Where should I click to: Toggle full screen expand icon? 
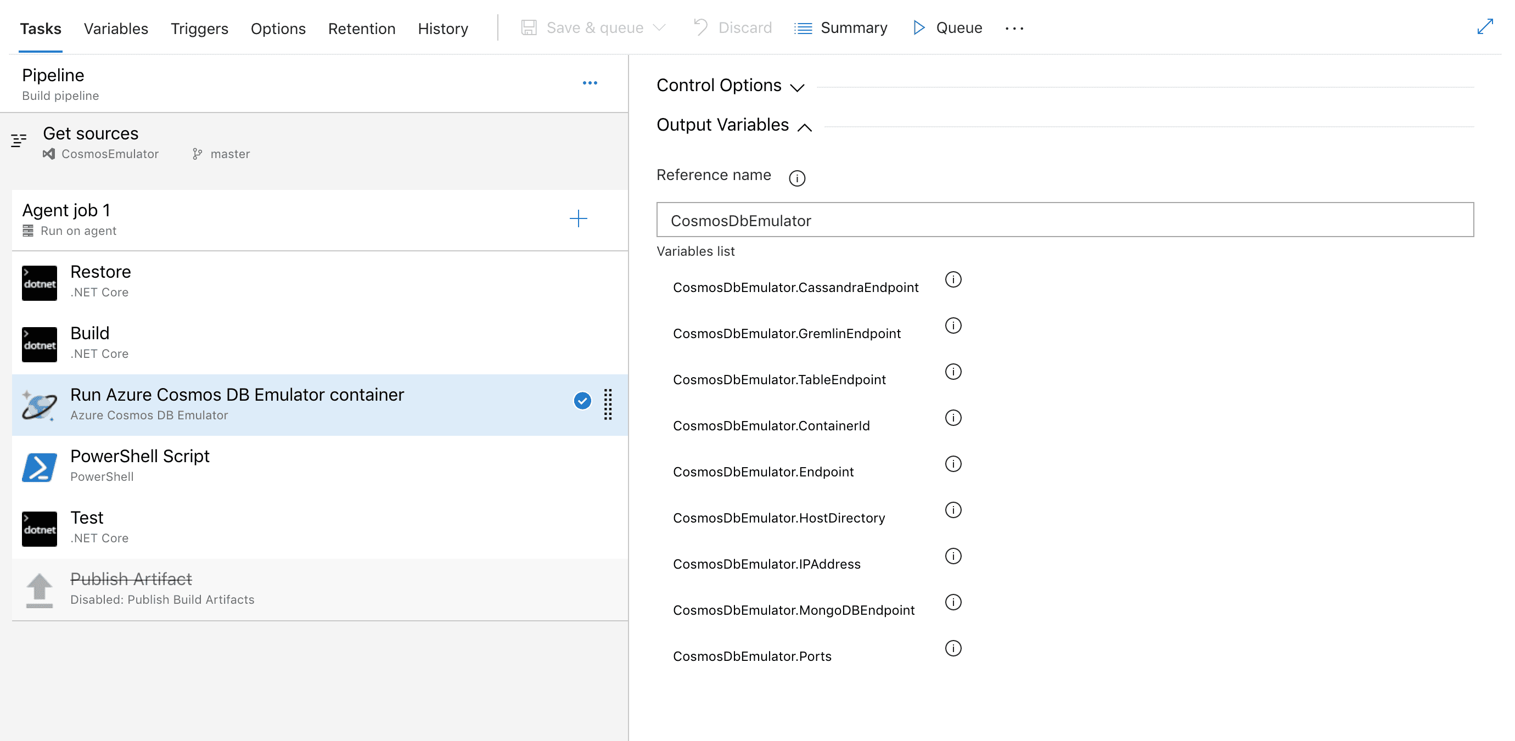[x=1485, y=26]
